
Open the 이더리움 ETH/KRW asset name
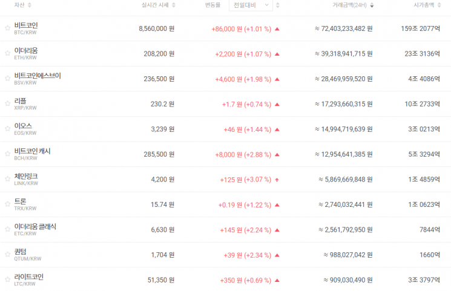26,51
